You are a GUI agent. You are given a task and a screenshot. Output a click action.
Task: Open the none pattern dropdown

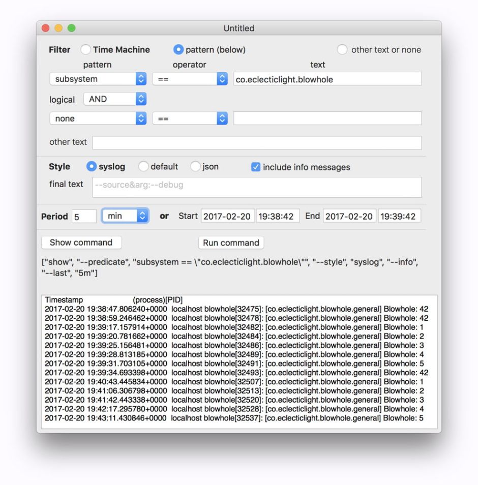pos(98,118)
